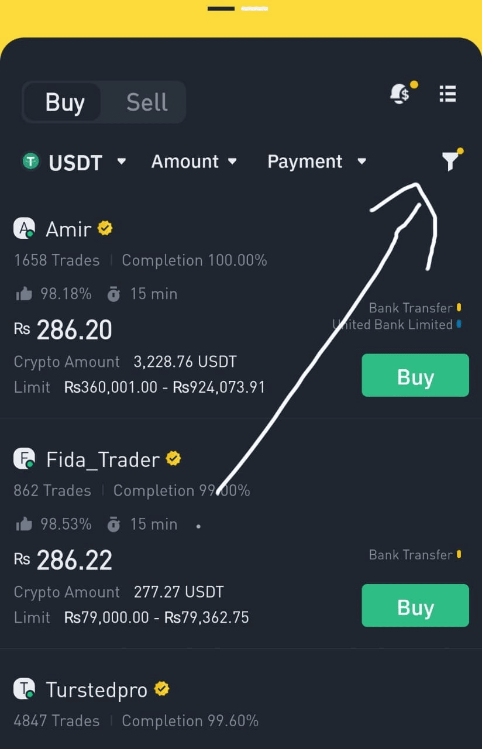The width and height of the screenshot is (482, 749).
Task: Open the orders list icon
Action: point(447,94)
